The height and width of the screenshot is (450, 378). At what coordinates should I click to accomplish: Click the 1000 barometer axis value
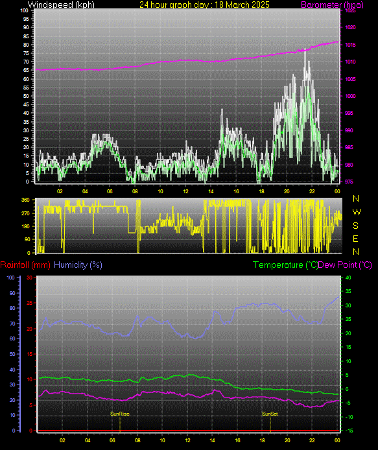coord(350,96)
